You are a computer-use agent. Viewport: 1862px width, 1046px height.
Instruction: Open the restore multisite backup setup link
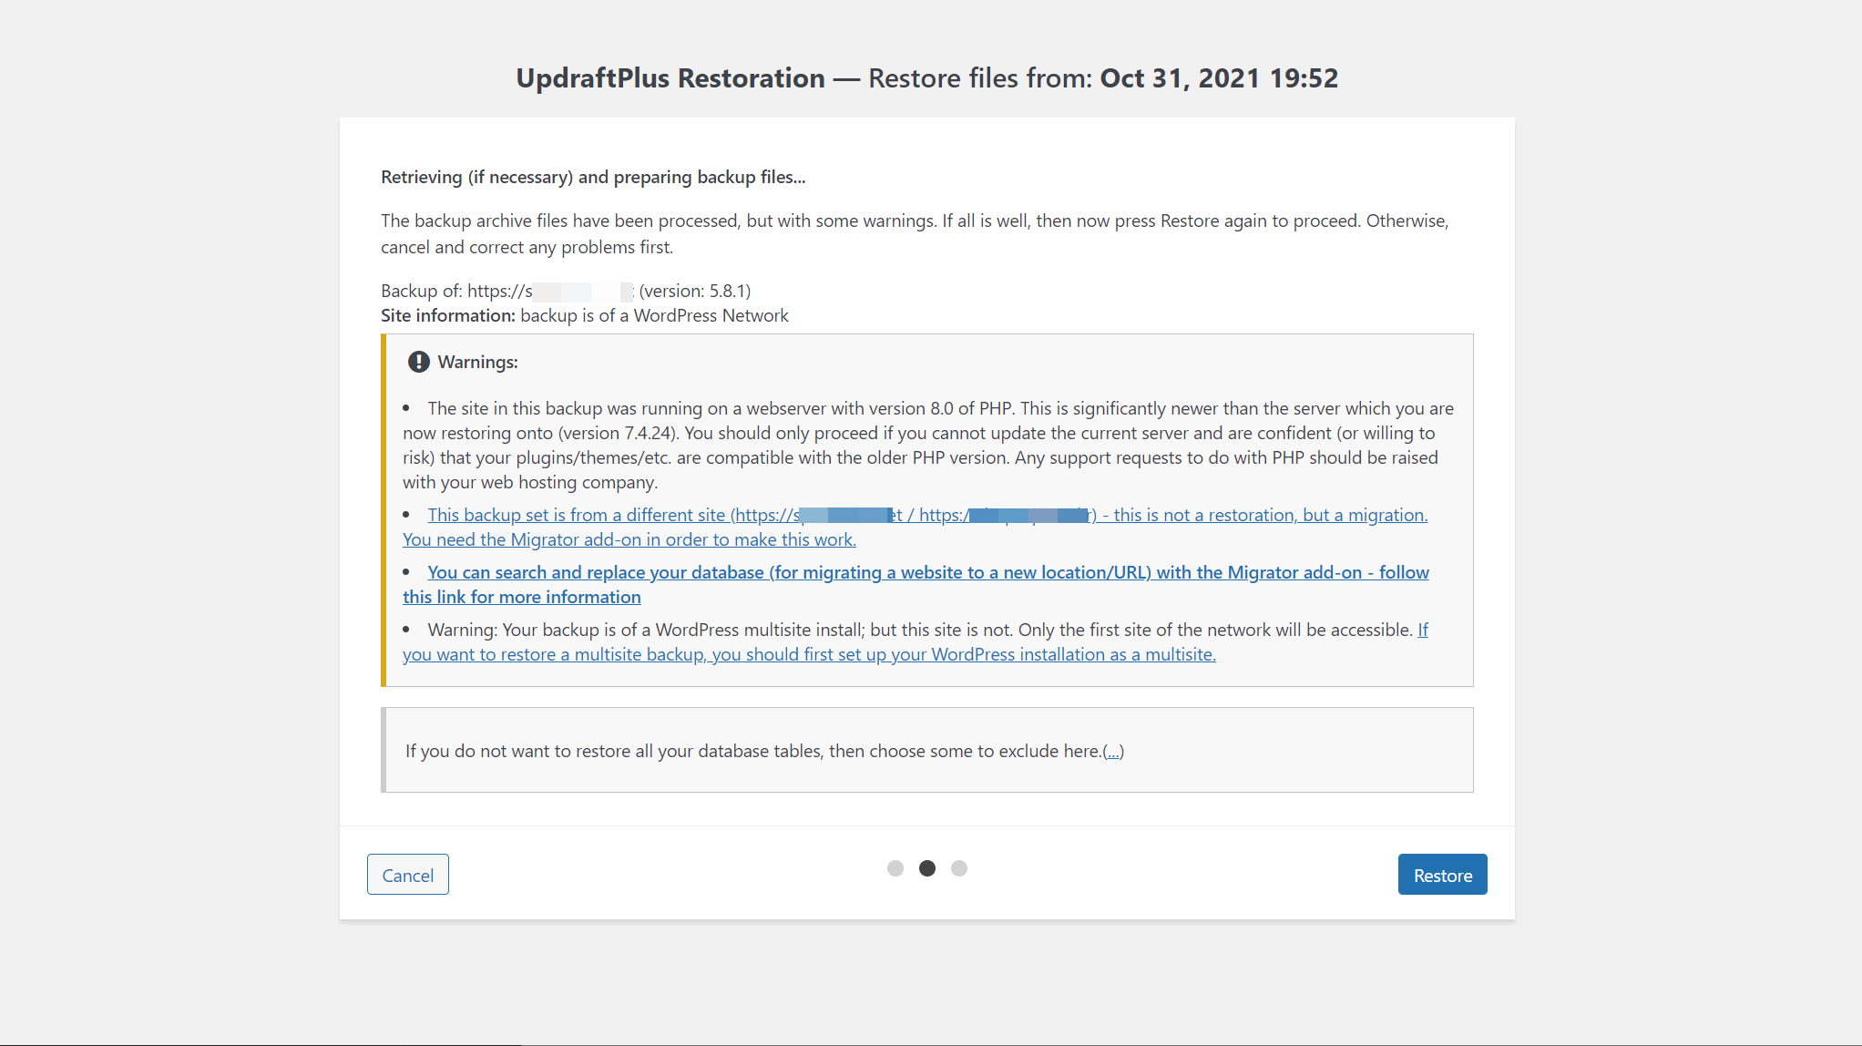[808, 654]
